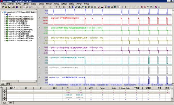Viewport: 174px width, 105px height.
Task: Click the Print icon in toolbar
Action: pos(14,7)
